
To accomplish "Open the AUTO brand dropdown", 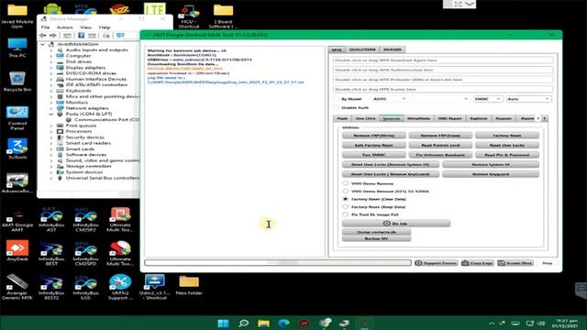I will (x=389, y=99).
